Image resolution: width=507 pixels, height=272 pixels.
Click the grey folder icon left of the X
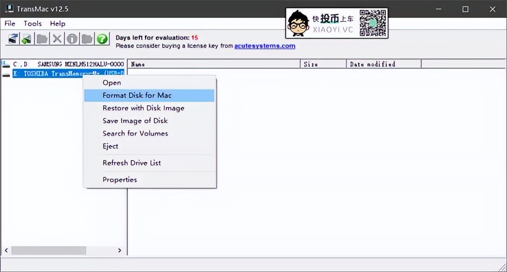(42, 38)
